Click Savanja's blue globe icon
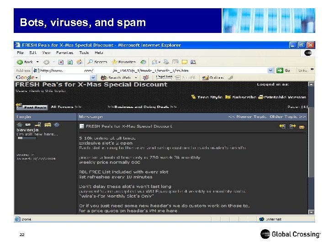 (x=57, y=125)
